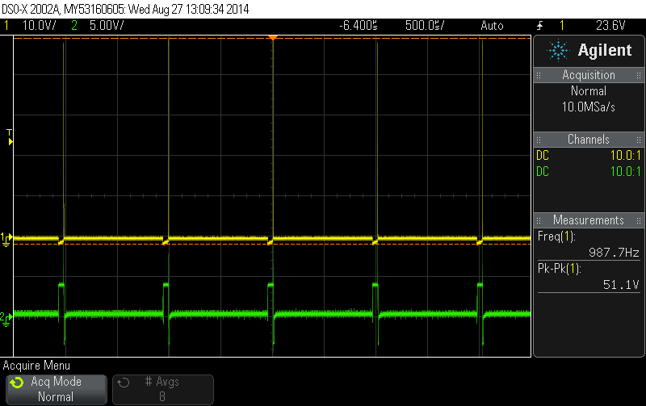The image size is (646, 406).
Task: Select channel 2 scale 5.00V/ readout
Action: 107,26
